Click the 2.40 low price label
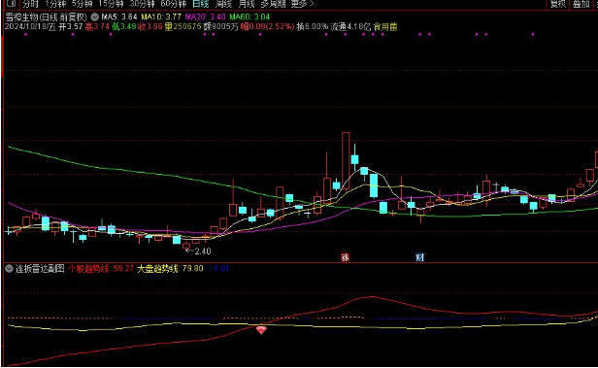The width and height of the screenshot is (598, 368). click(203, 251)
